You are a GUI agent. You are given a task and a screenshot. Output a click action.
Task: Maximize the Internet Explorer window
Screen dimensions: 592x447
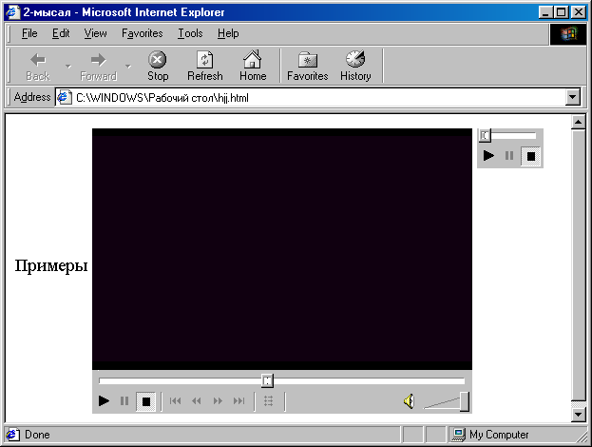tap(561, 12)
